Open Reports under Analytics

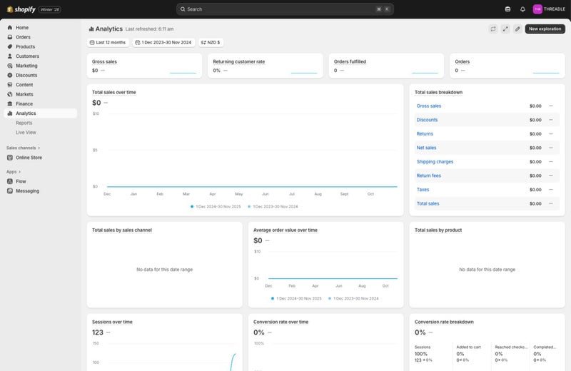coord(24,123)
